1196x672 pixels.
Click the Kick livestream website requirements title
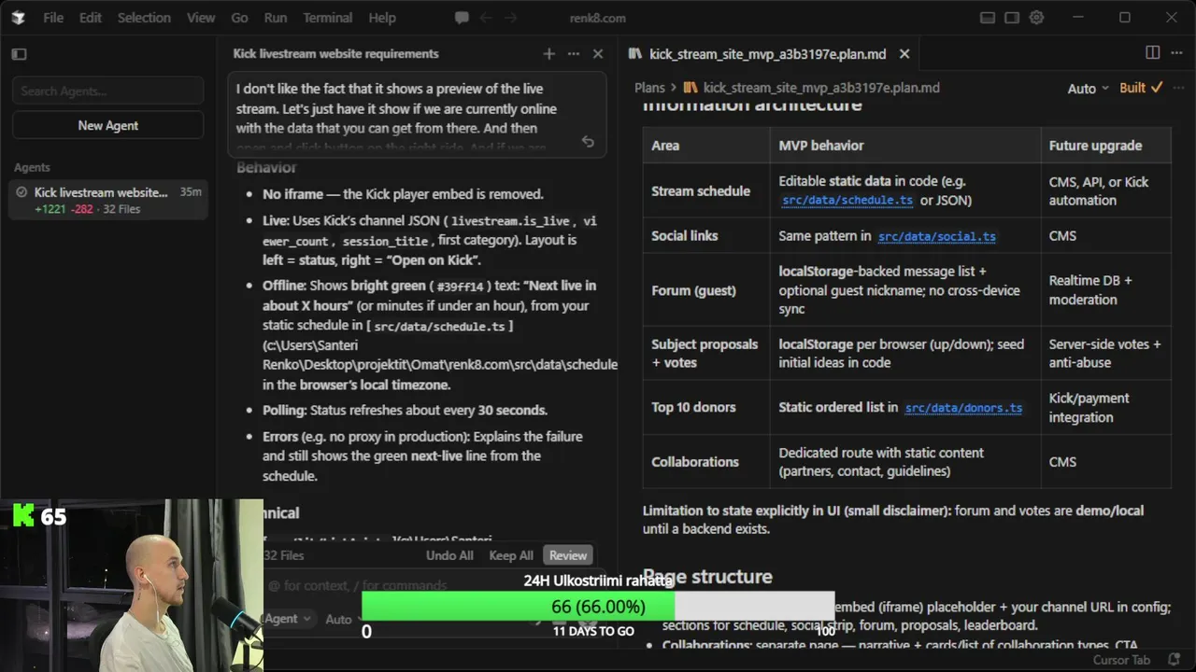335,54
